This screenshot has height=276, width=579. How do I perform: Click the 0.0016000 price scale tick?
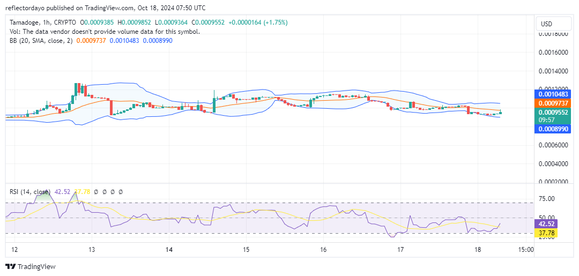(x=552, y=53)
